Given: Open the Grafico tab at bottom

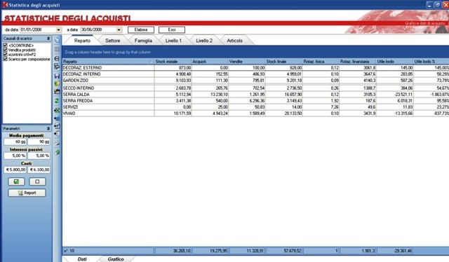Looking at the screenshot, I should pyautogui.click(x=116, y=259).
